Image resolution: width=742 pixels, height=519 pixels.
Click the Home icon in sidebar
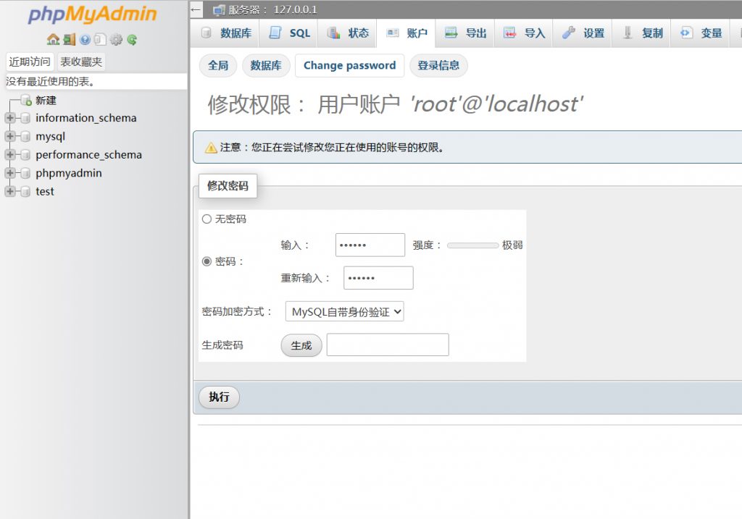pos(53,40)
